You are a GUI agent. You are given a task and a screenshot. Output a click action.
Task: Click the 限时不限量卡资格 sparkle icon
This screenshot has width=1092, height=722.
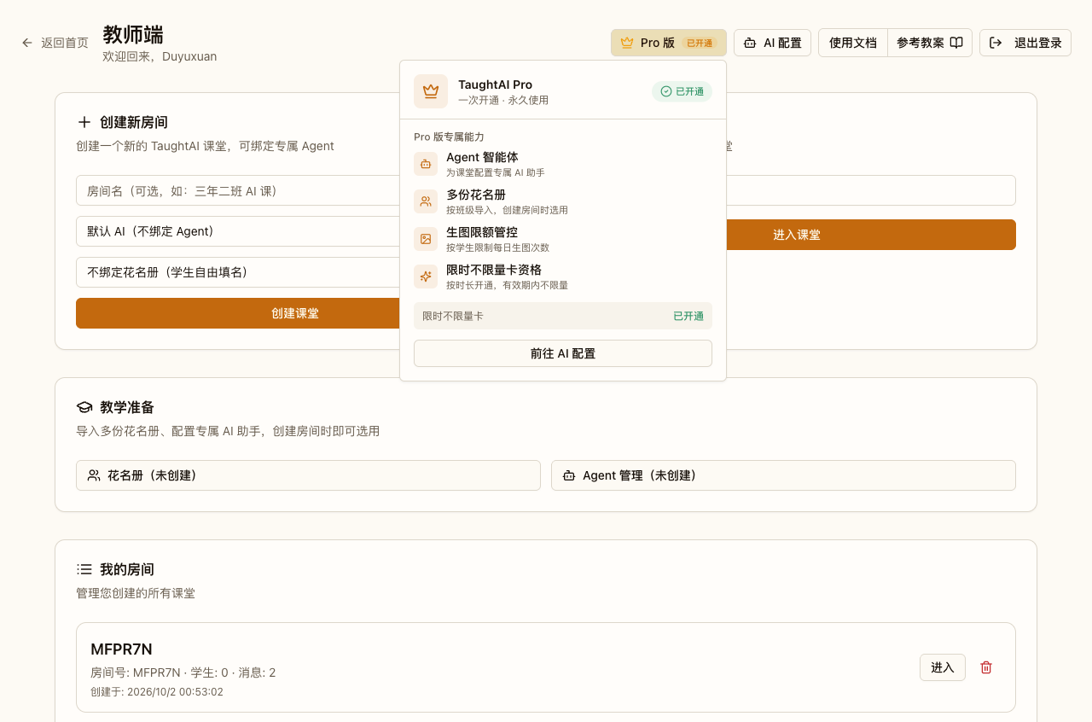[x=426, y=277]
